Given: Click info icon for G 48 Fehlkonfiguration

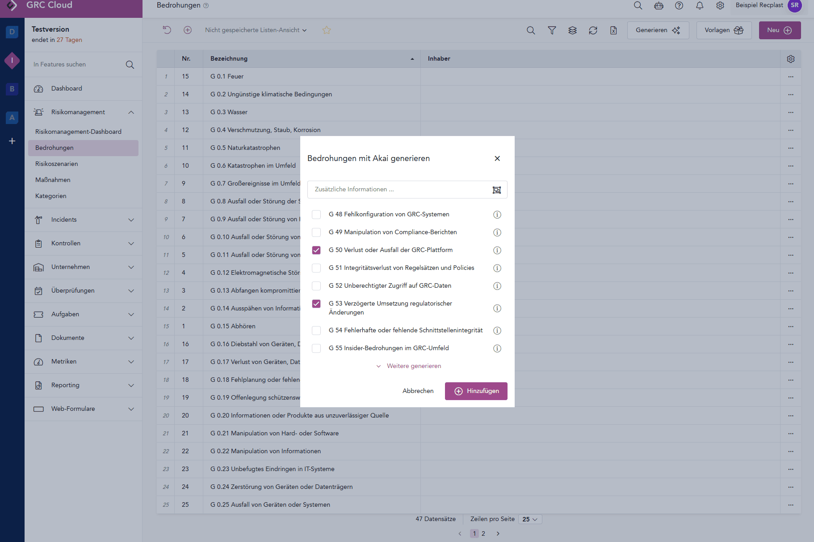Looking at the screenshot, I should coord(497,215).
